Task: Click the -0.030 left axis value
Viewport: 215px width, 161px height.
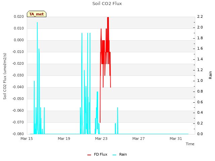Action: click(18, 75)
